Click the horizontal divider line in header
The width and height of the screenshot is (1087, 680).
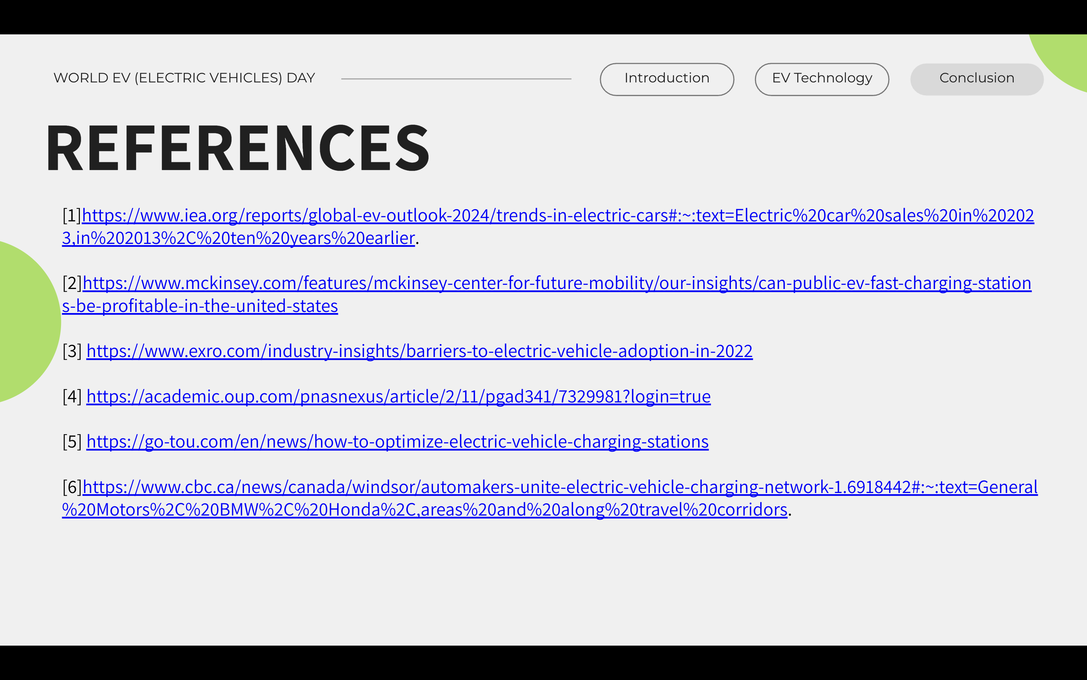[456, 79]
